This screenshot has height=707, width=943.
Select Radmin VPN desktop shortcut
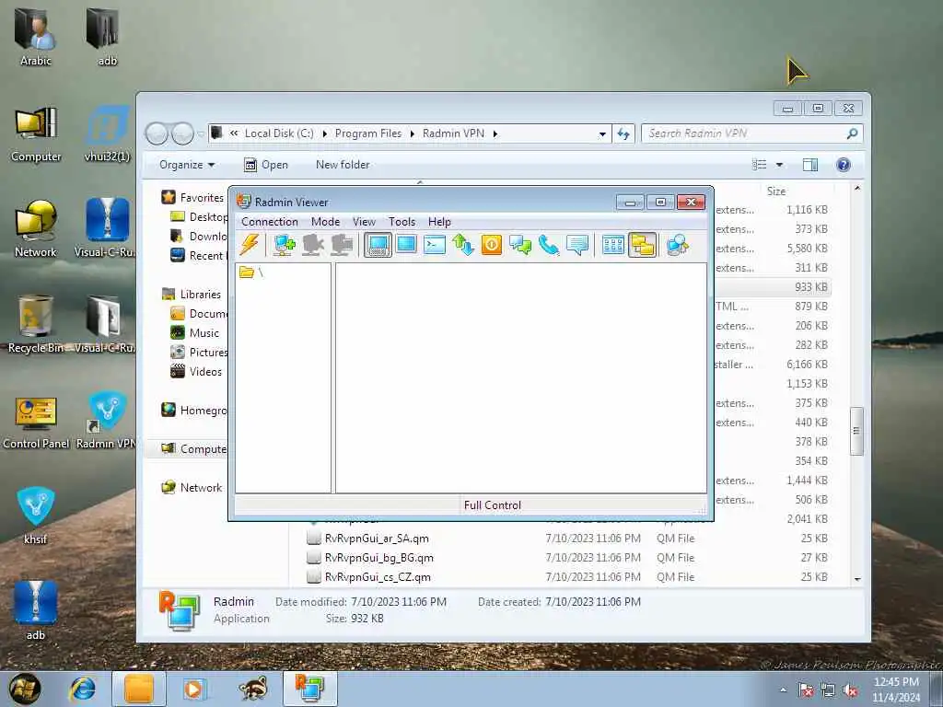pos(107,421)
